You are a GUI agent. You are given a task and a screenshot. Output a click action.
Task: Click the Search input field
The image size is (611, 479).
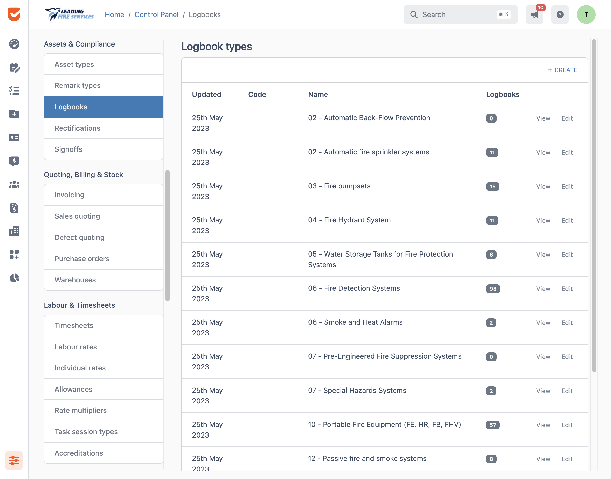[x=461, y=14]
